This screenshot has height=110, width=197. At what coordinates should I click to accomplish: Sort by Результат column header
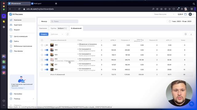coord(153,40)
